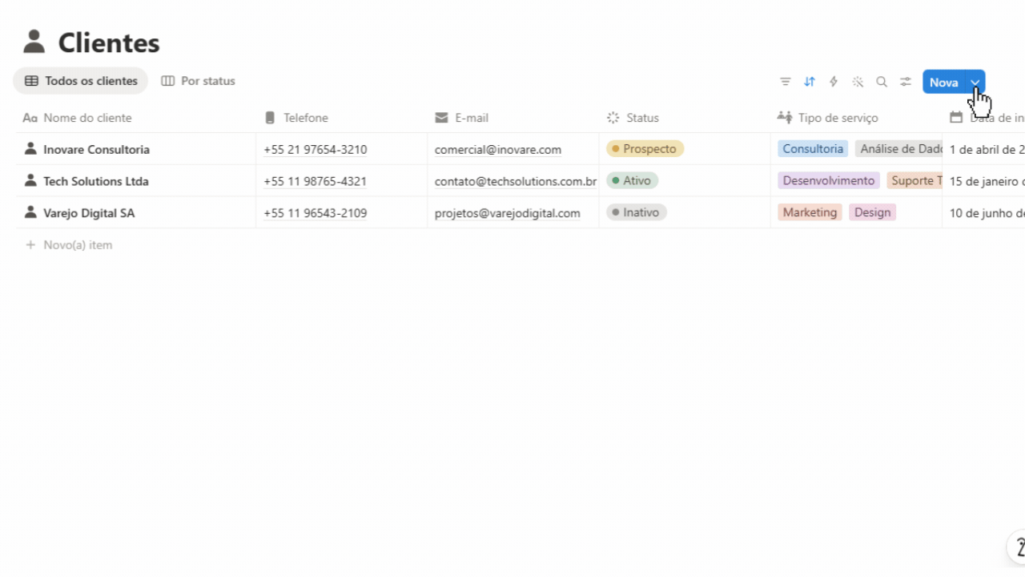Select the Inativo status tag

click(637, 212)
